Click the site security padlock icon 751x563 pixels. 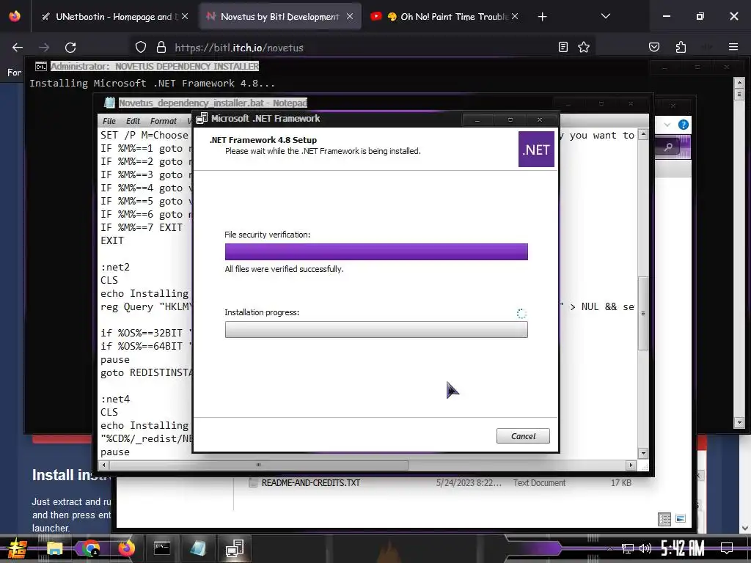161,48
